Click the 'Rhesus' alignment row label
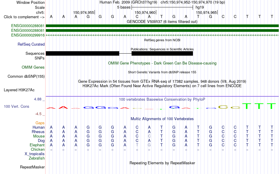The height and width of the screenshot is (174, 279). (38, 132)
